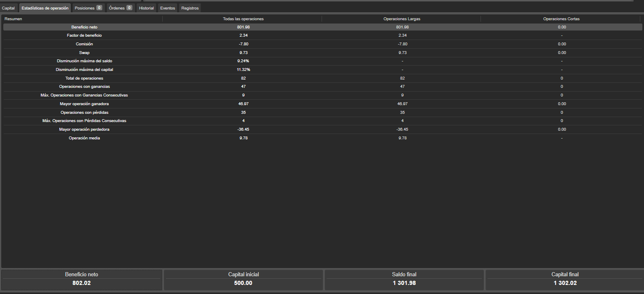Switch to the Historial tab
644x294 pixels.
coord(147,8)
